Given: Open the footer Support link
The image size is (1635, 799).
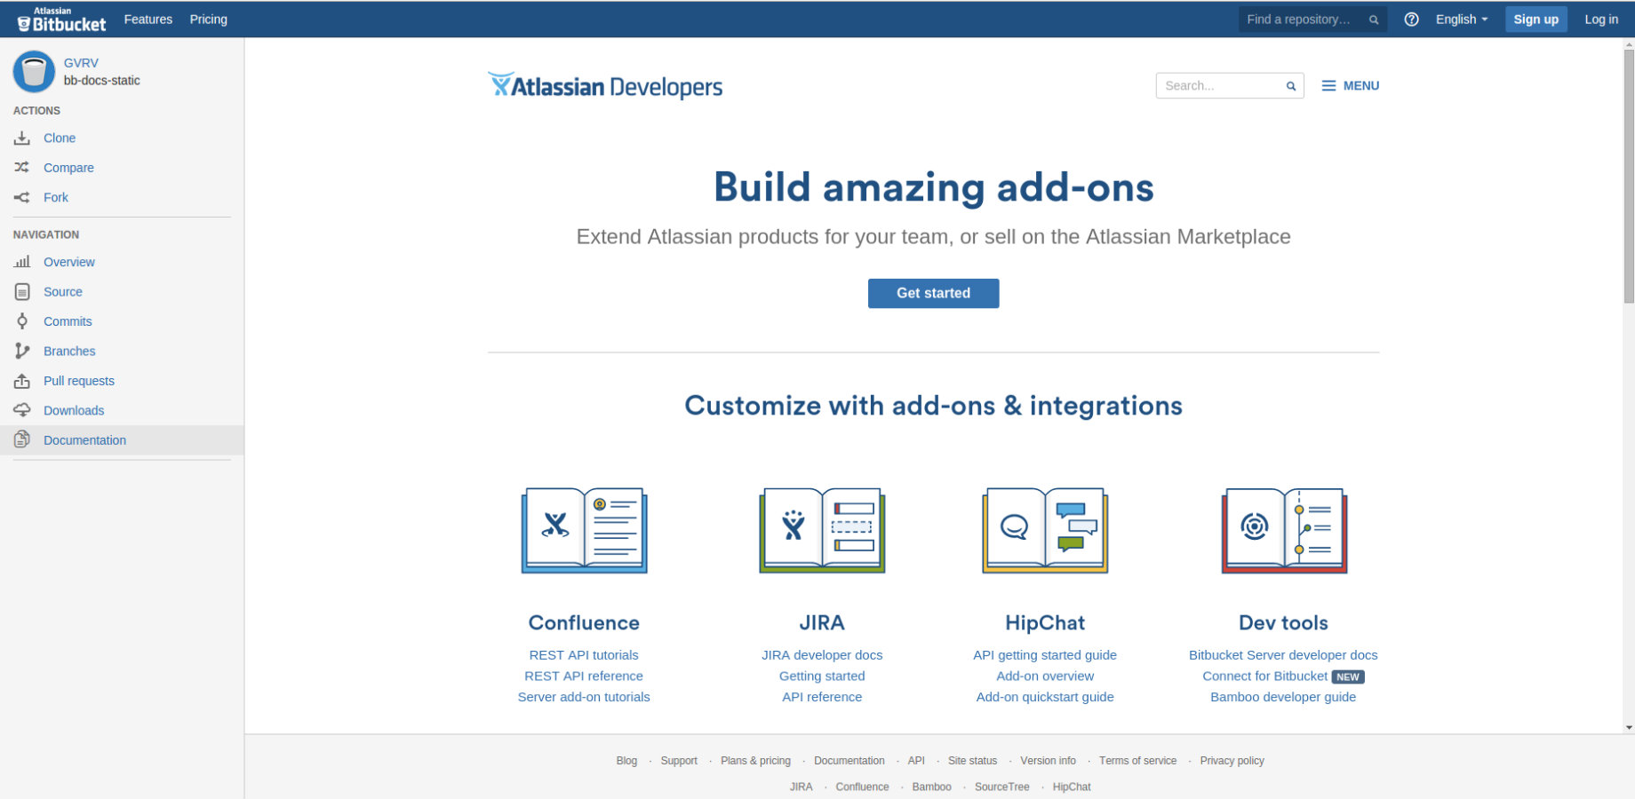Looking at the screenshot, I should [679, 761].
